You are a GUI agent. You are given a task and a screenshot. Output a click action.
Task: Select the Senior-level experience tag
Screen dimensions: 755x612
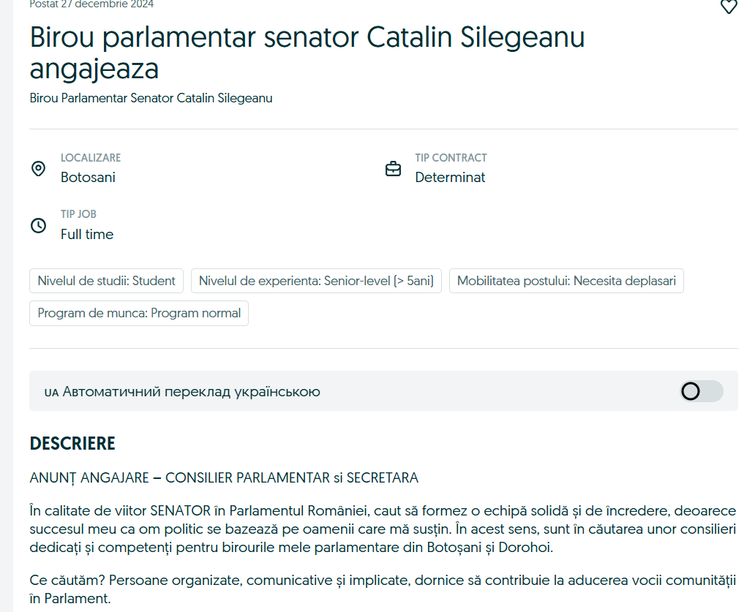(x=316, y=281)
